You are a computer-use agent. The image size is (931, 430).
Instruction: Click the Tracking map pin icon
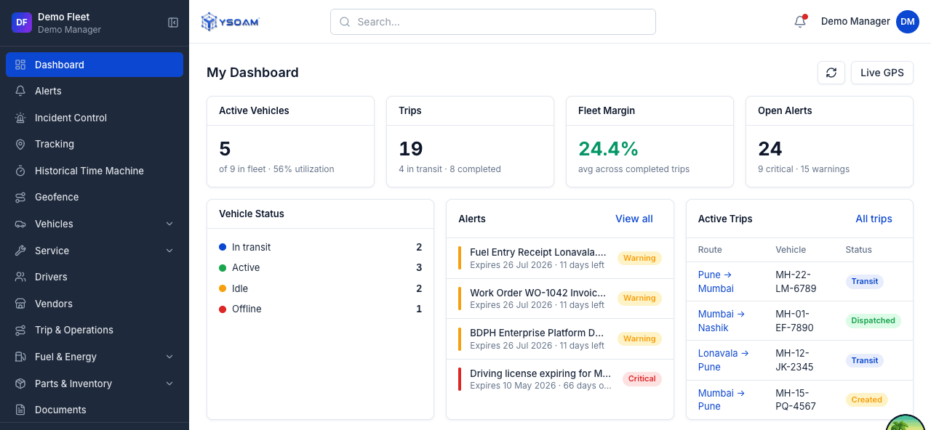coord(20,144)
